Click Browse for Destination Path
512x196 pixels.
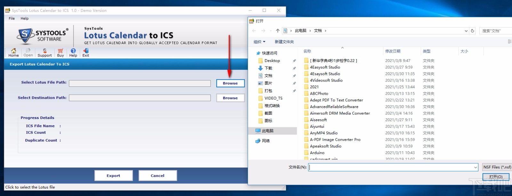click(x=230, y=98)
